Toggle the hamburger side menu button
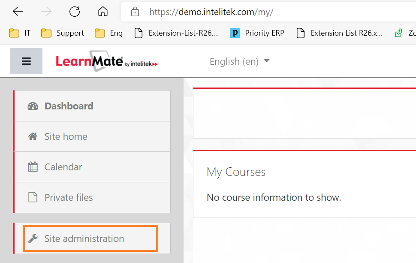 pos(26,61)
